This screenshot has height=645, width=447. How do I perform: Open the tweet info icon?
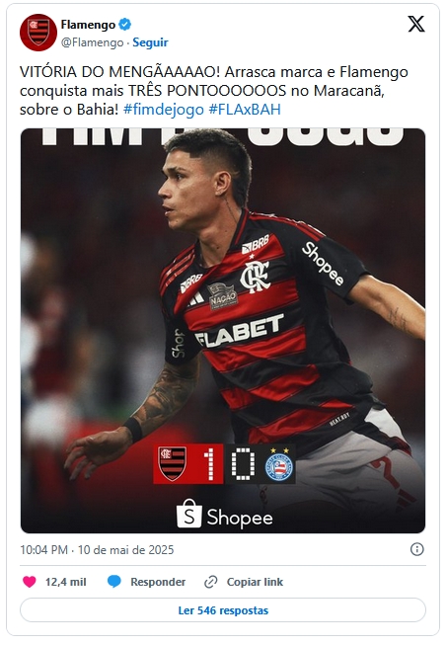[417, 549]
